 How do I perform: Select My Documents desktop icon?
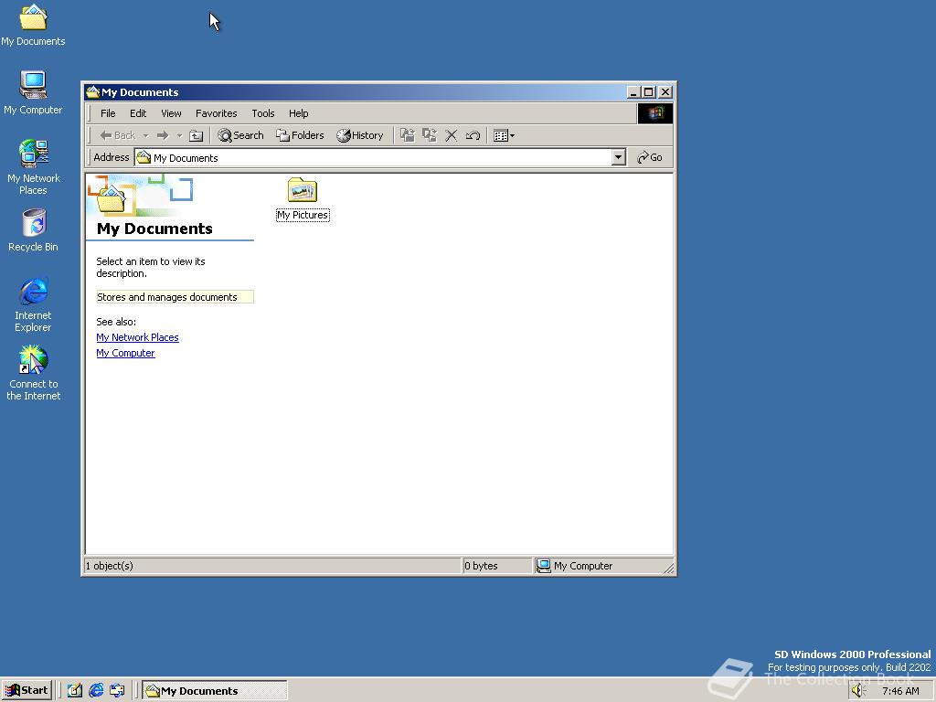tap(33, 27)
